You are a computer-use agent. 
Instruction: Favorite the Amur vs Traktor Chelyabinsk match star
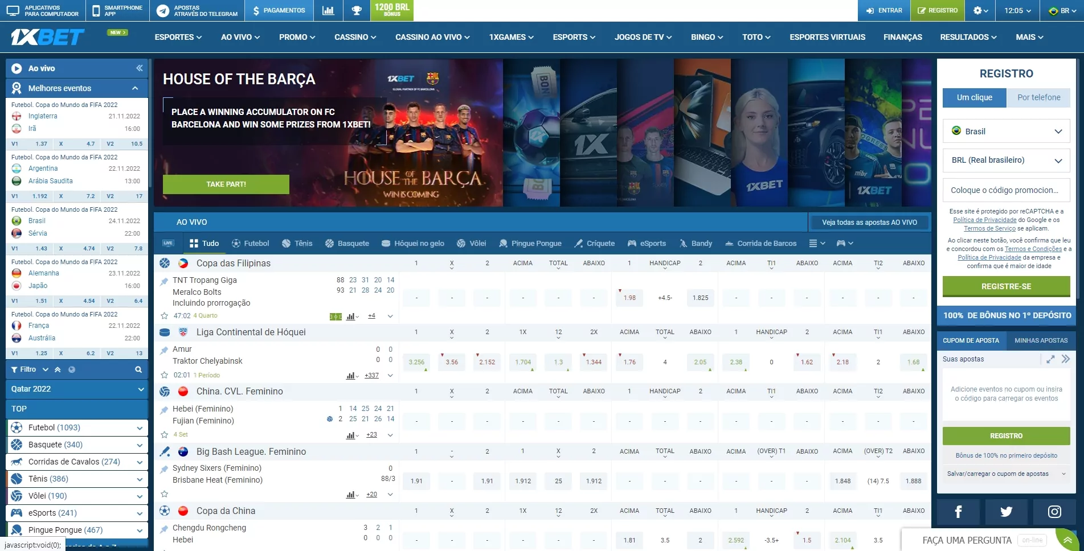(164, 375)
